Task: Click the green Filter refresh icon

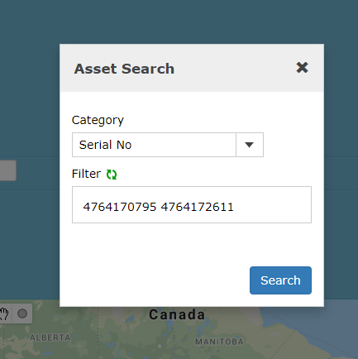Action: 112,175
